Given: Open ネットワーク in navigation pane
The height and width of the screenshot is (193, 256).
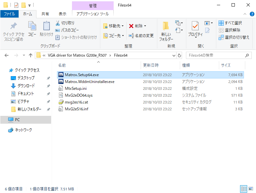Looking at the screenshot, I should (x=20, y=130).
